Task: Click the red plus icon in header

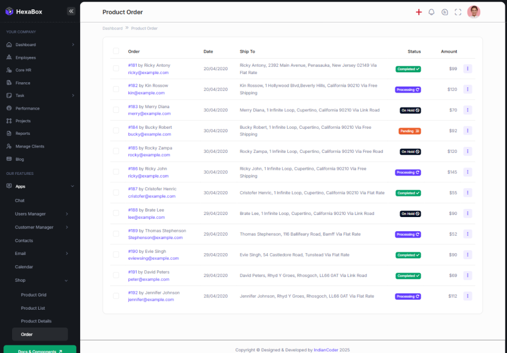Action: coord(419,12)
